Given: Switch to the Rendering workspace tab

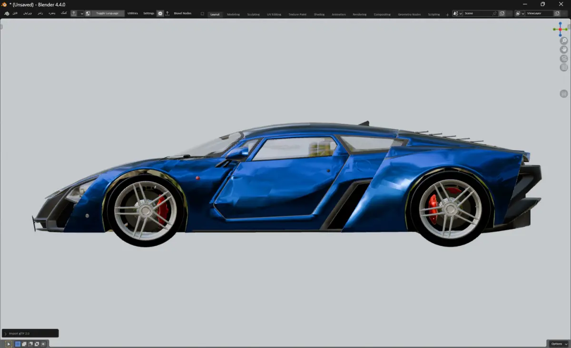Looking at the screenshot, I should 360,14.
